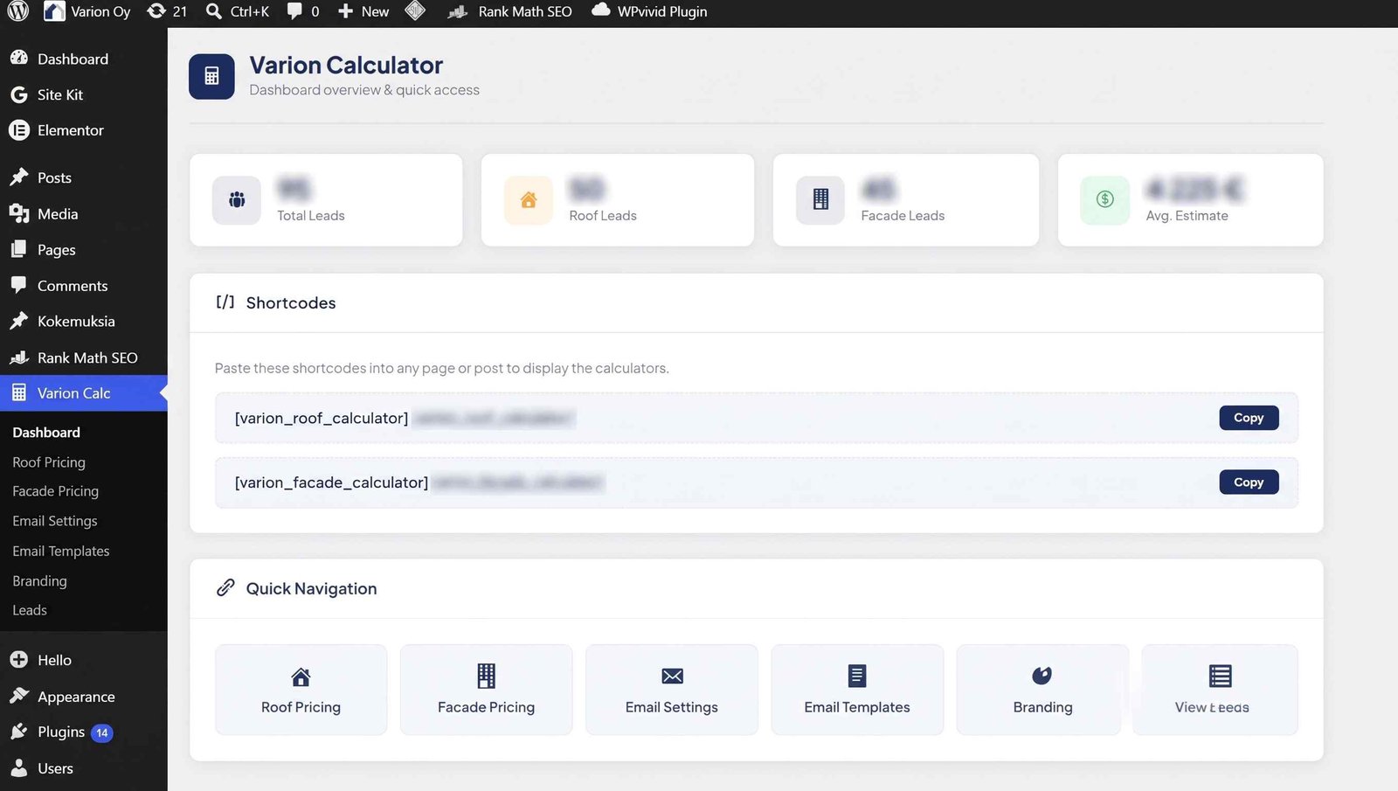The width and height of the screenshot is (1398, 791).
Task: View the comments bubble in admin bar
Action: point(303,11)
